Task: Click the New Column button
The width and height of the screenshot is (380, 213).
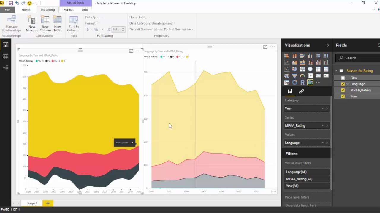Action: (x=45, y=24)
